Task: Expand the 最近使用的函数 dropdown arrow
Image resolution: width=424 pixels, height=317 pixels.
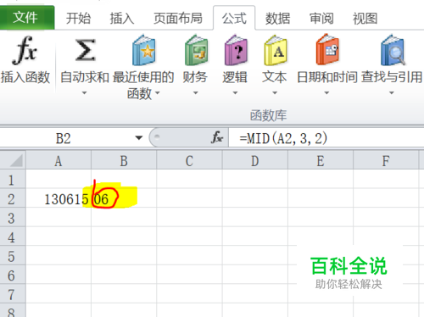Action: click(x=158, y=92)
